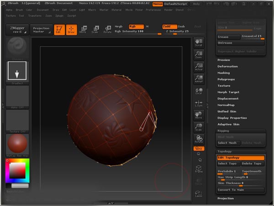Toggle Zadd sculpt mode

168,27
